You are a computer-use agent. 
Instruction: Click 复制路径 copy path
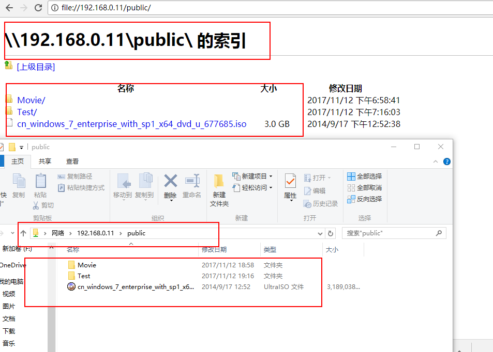pyautogui.click(x=75, y=177)
